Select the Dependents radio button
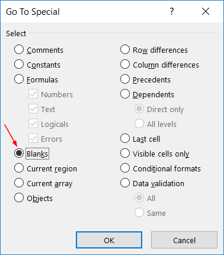The image size is (224, 255). [125, 94]
